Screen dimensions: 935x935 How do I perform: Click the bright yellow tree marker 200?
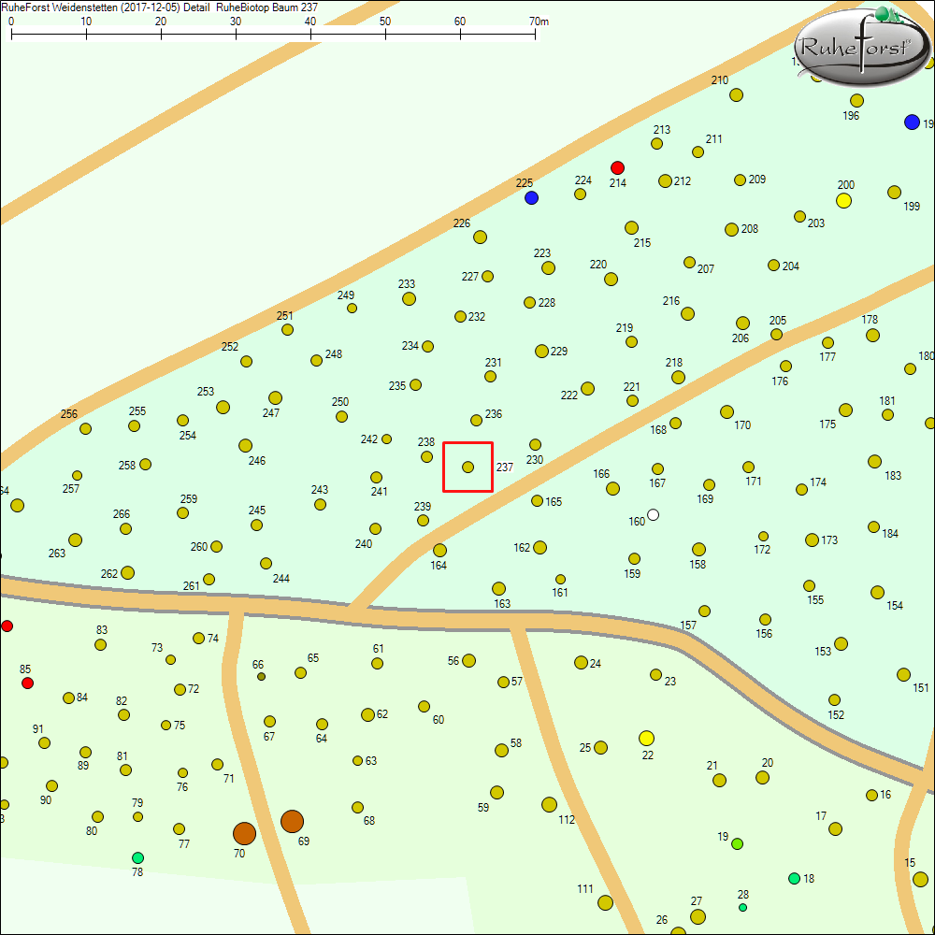(843, 200)
